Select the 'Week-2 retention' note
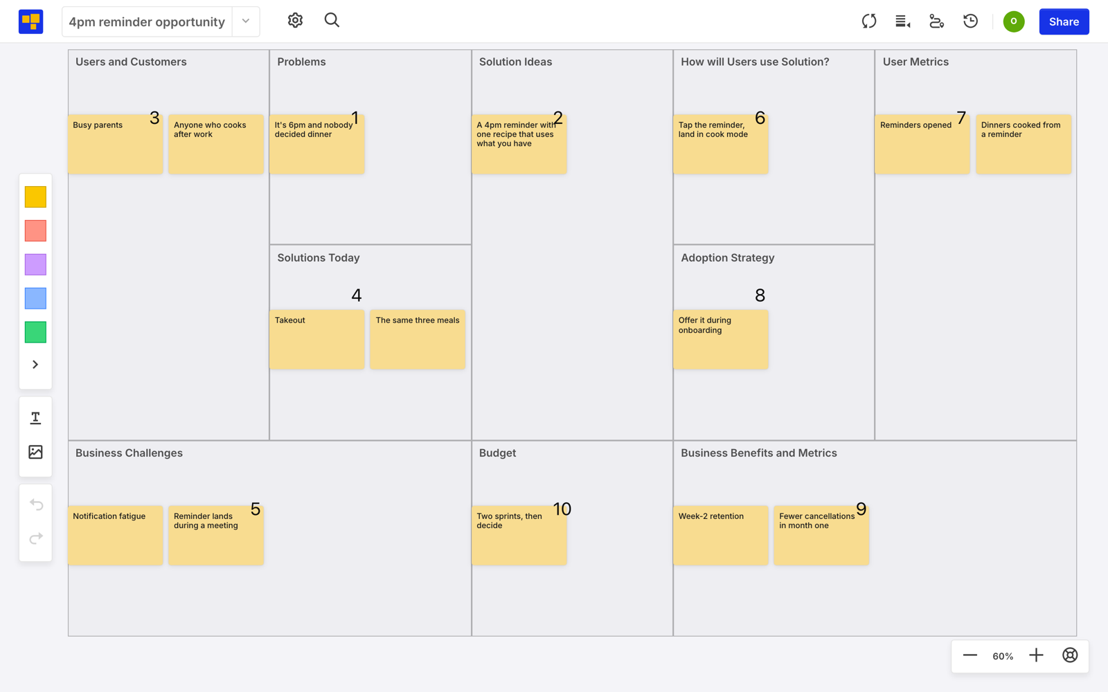This screenshot has height=692, width=1108. coord(720,536)
